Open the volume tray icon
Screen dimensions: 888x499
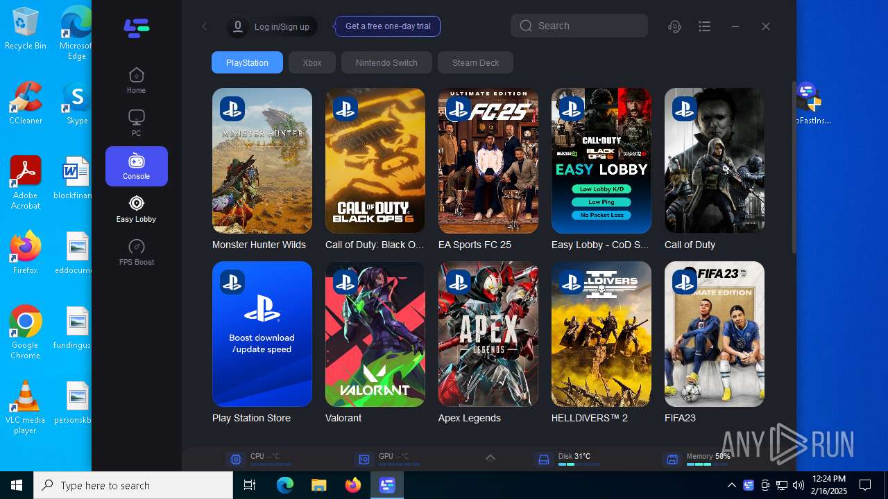point(798,485)
